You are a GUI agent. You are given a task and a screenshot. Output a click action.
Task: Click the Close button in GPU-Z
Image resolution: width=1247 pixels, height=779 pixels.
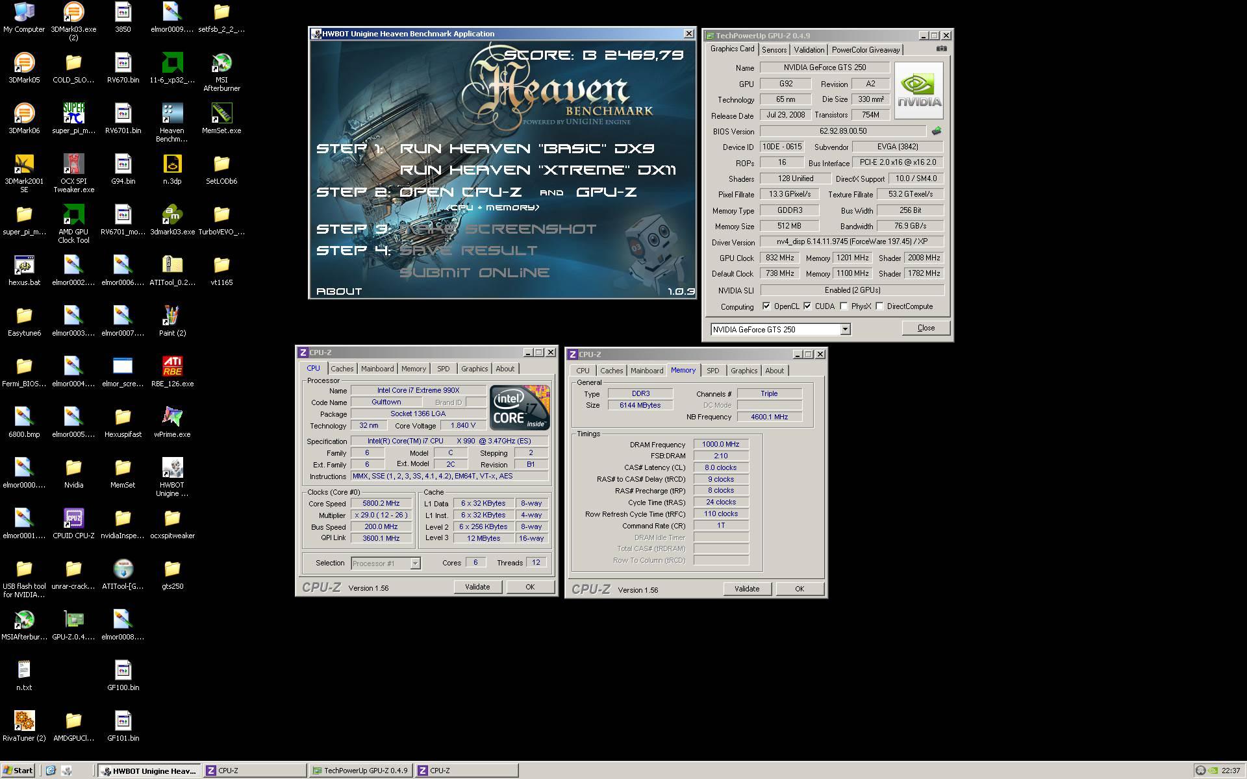tap(926, 328)
